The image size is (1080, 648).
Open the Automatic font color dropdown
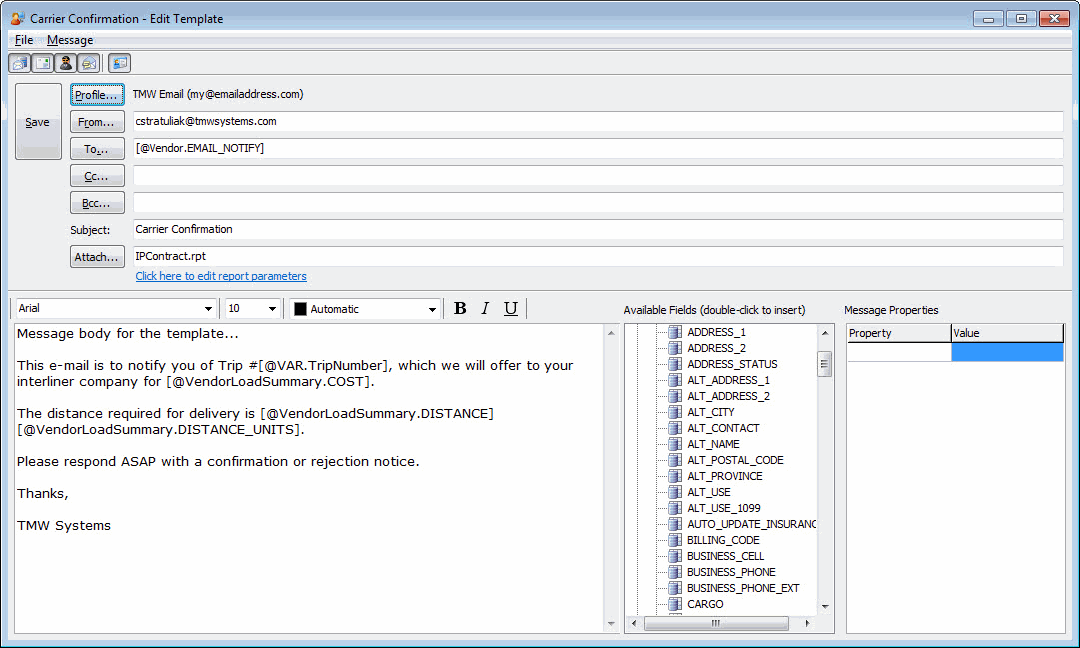point(432,309)
